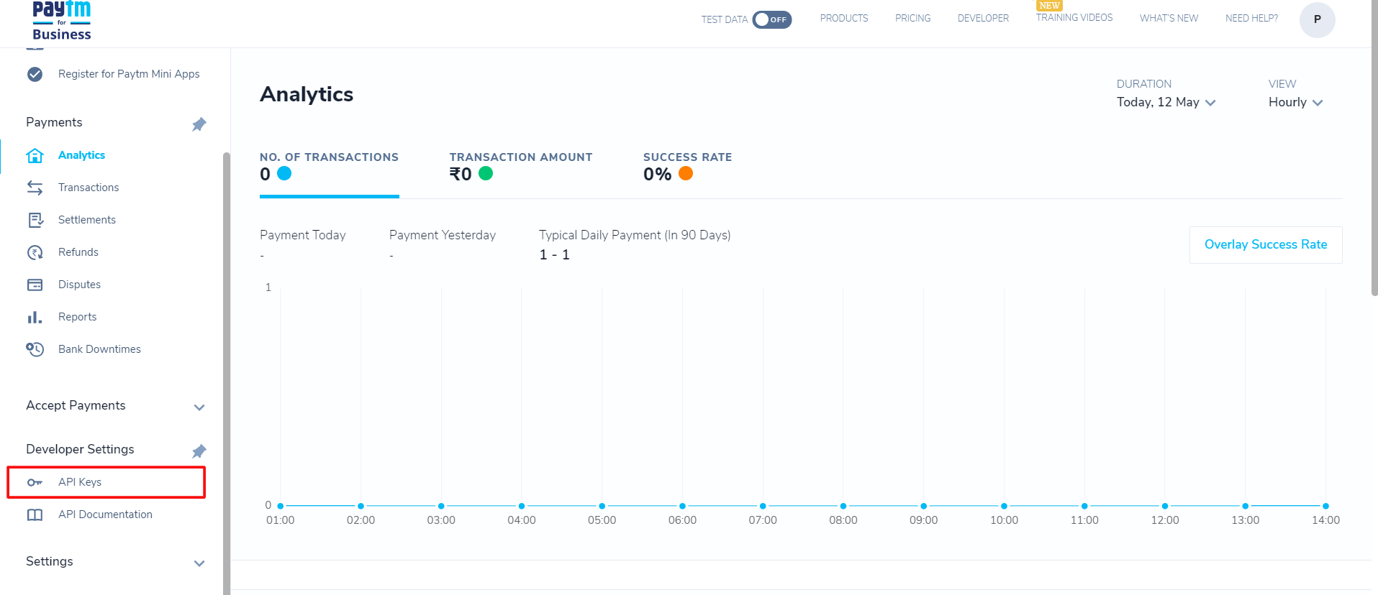Image resolution: width=1378 pixels, height=595 pixels.
Task: Open the Reports page link
Action: [x=77, y=317]
